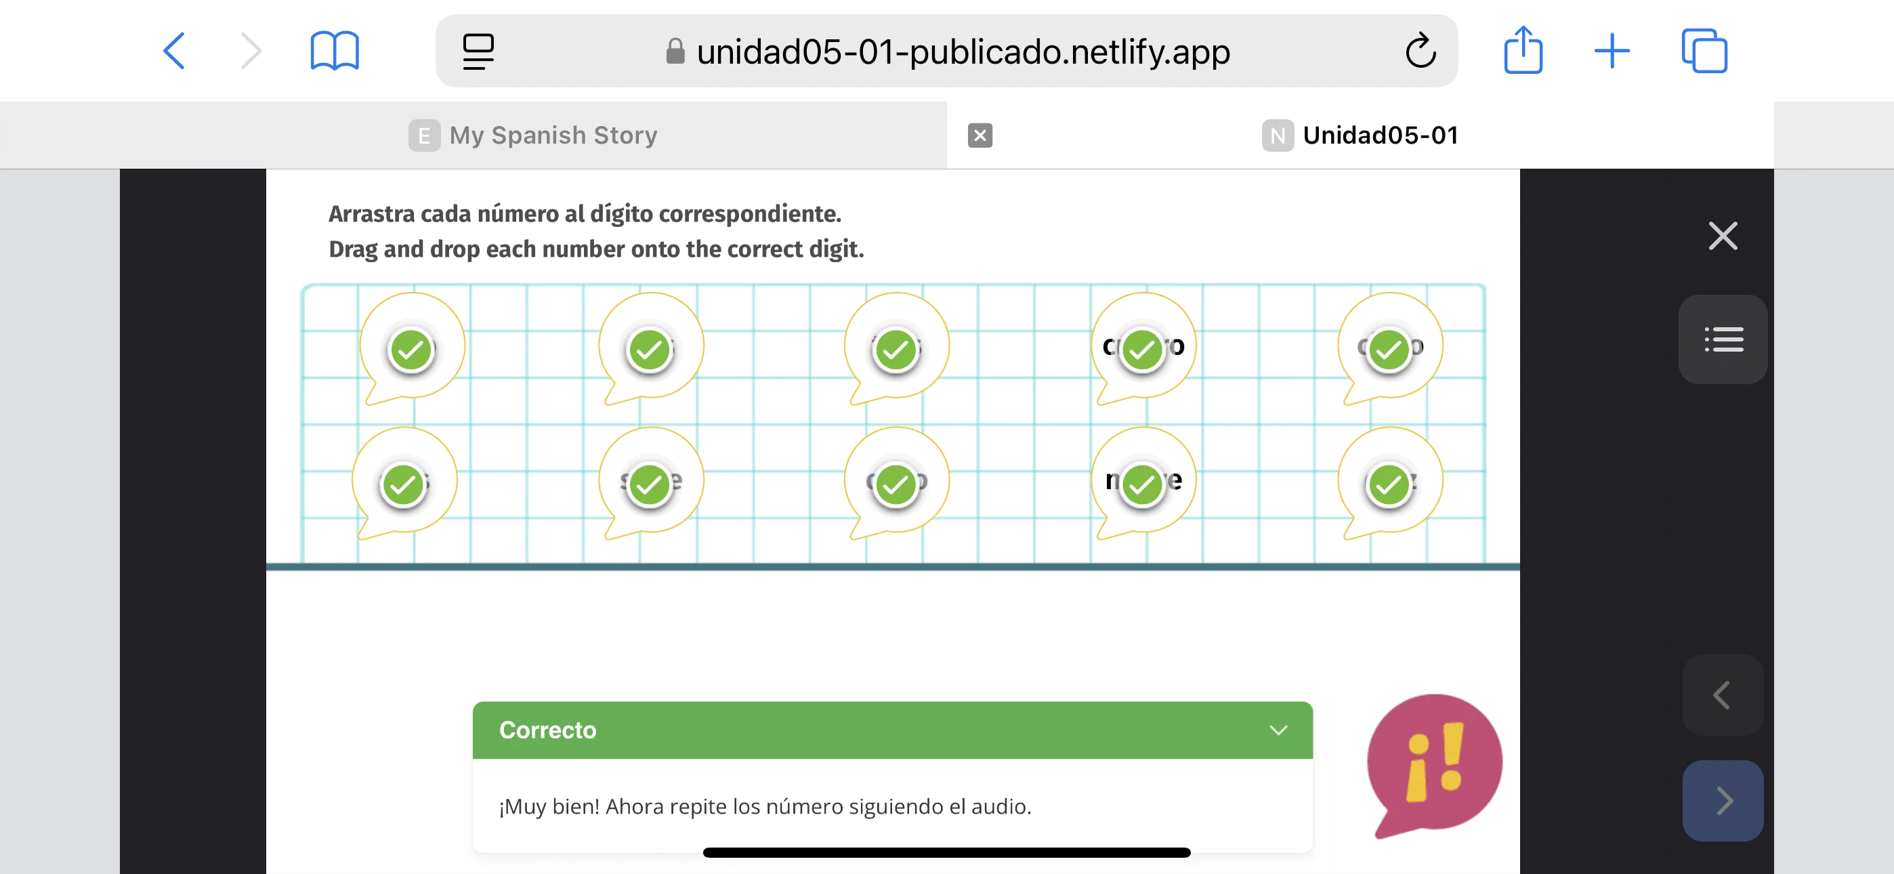Viewport: 1894px width, 874px height.
Task: Open the Safari bookmarks book icon
Action: click(335, 51)
